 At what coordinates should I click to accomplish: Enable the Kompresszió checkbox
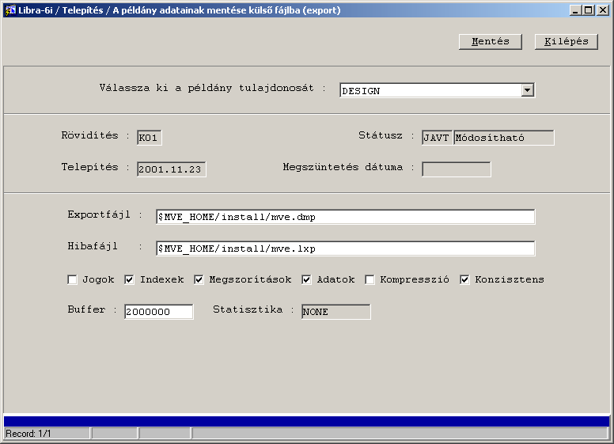point(370,279)
